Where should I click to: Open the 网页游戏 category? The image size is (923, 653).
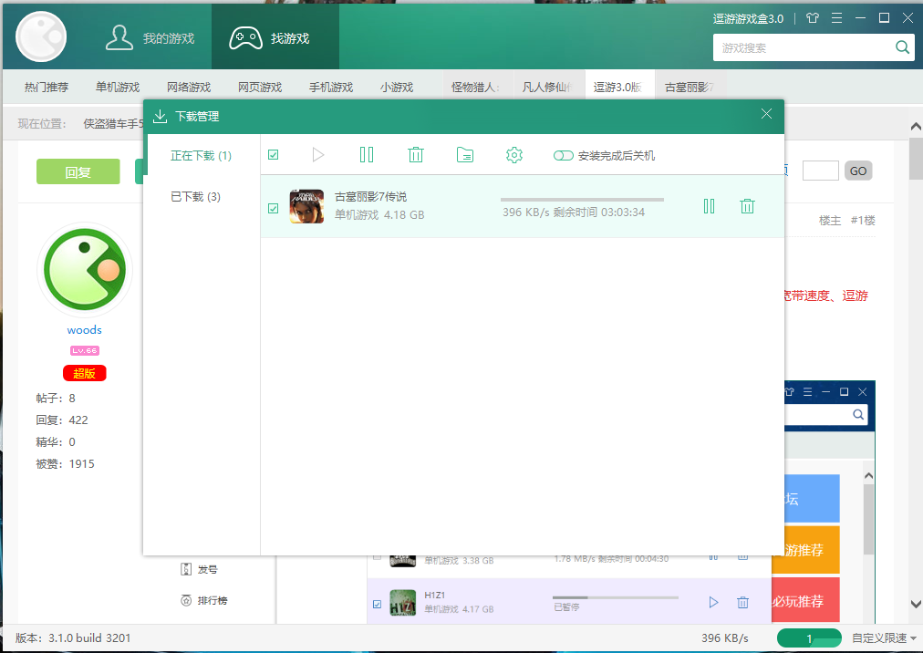click(260, 88)
